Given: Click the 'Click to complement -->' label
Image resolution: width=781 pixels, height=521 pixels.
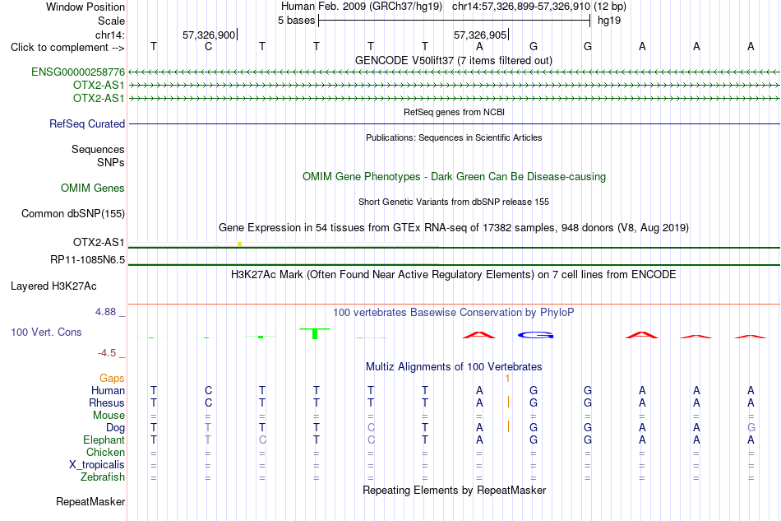Looking at the screenshot, I should coord(67,48).
